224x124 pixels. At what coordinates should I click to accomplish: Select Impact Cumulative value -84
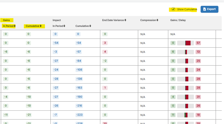(x=78, y=61)
